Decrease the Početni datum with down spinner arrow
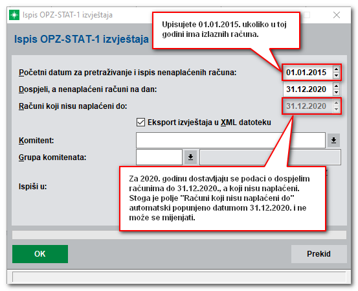This screenshot has height=291, width=358. 336,76
